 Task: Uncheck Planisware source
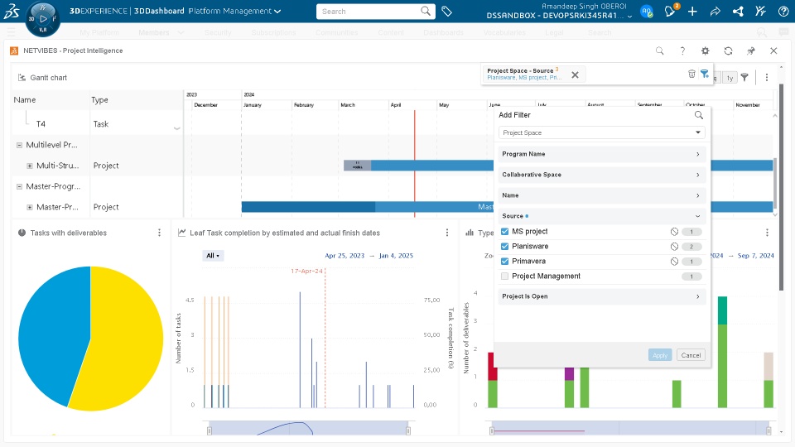[x=504, y=247]
